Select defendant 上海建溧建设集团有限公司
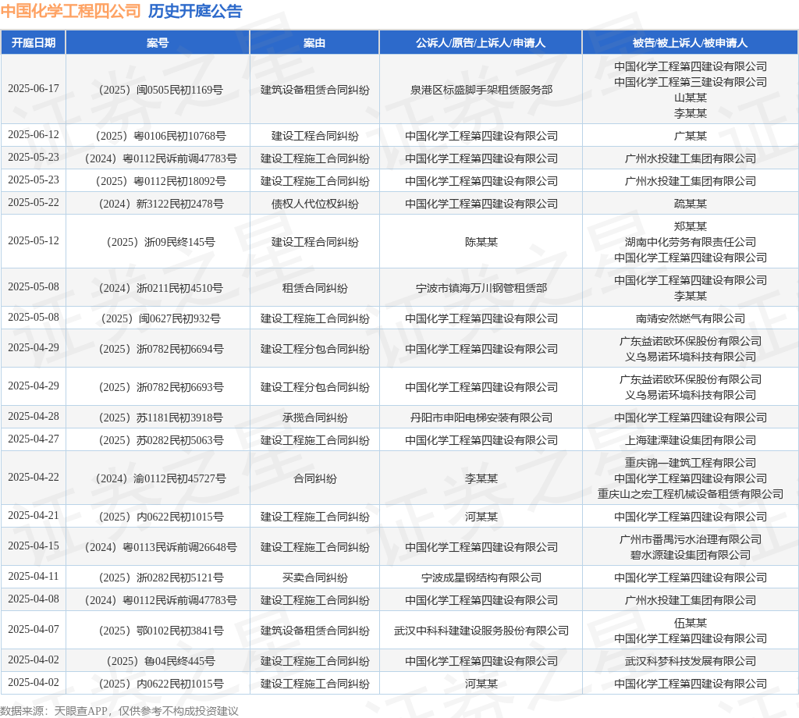This screenshot has width=799, height=718. pos(691,440)
